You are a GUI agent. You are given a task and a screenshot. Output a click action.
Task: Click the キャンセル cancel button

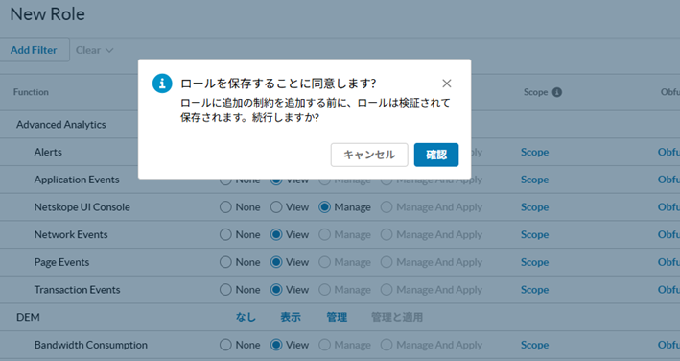point(369,155)
